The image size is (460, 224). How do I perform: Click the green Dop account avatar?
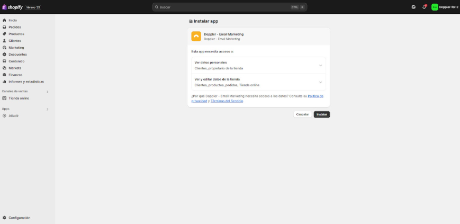pyautogui.click(x=435, y=7)
